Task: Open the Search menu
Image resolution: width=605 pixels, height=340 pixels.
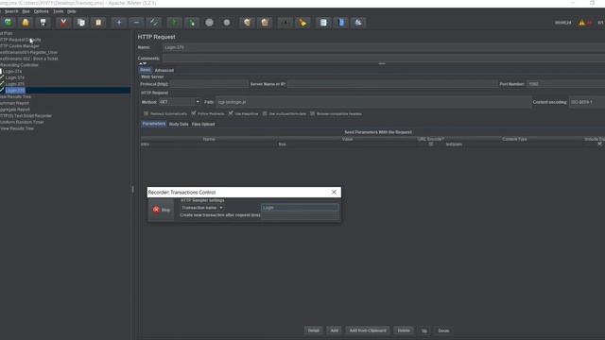Action: pos(11,11)
